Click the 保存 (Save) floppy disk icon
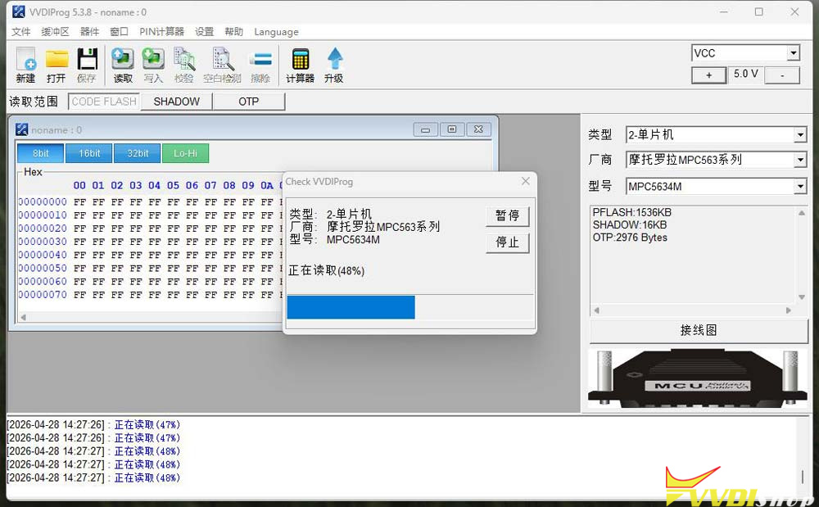The height and width of the screenshot is (507, 819). (x=88, y=65)
